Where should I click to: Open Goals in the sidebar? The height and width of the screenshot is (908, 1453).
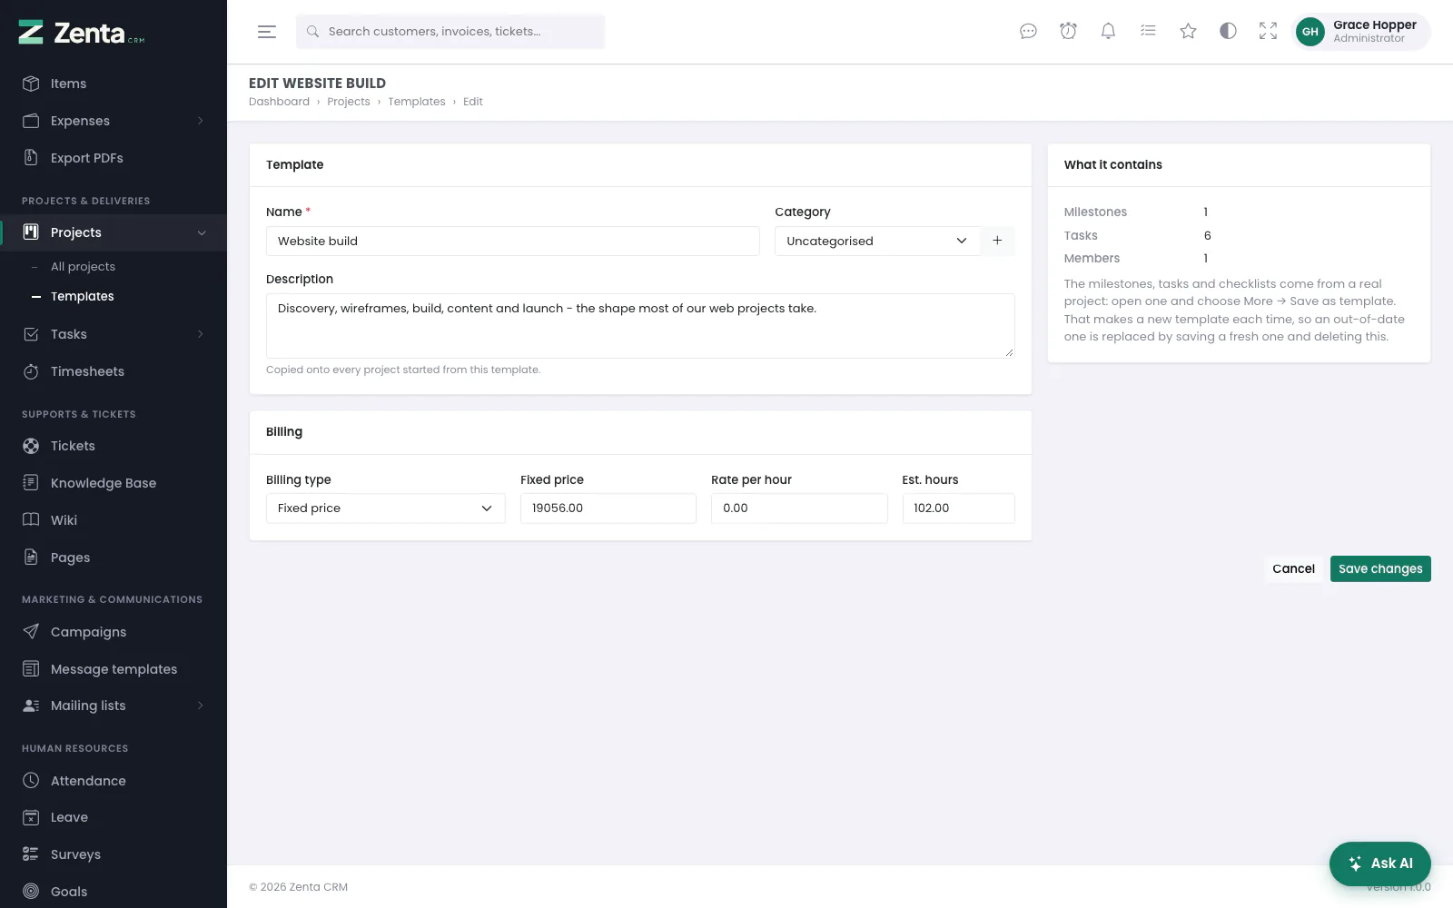114,892
